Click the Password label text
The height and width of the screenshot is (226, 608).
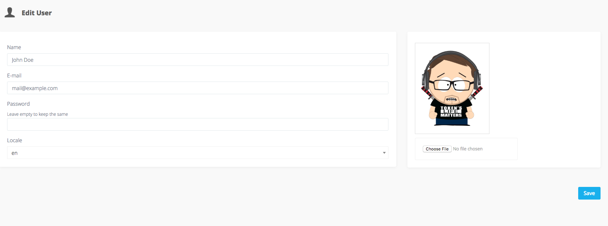pyautogui.click(x=18, y=104)
